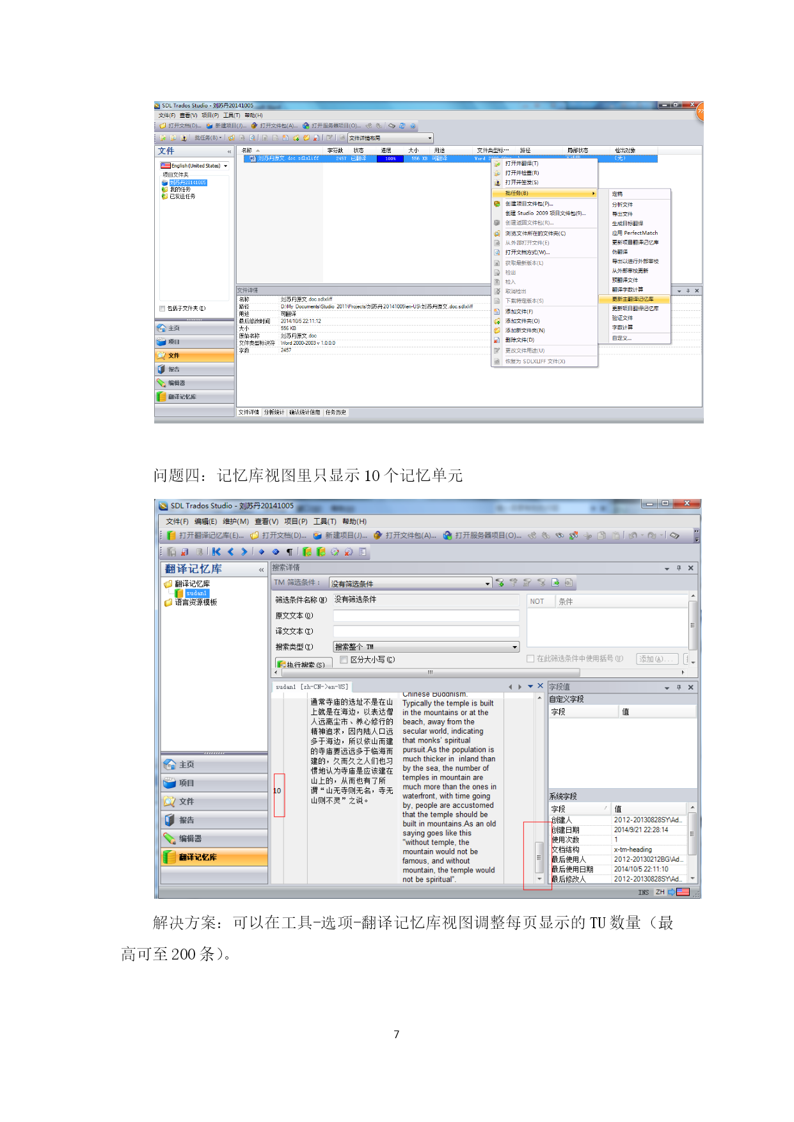The image size is (794, 1122).
Task: Open the 批任务(B) toolbar dropdown in upper window
Action: [208, 138]
